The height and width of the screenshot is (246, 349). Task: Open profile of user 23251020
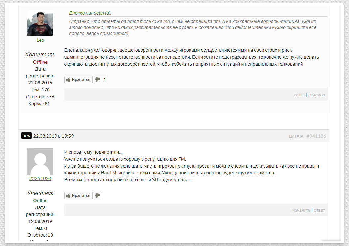40,178
